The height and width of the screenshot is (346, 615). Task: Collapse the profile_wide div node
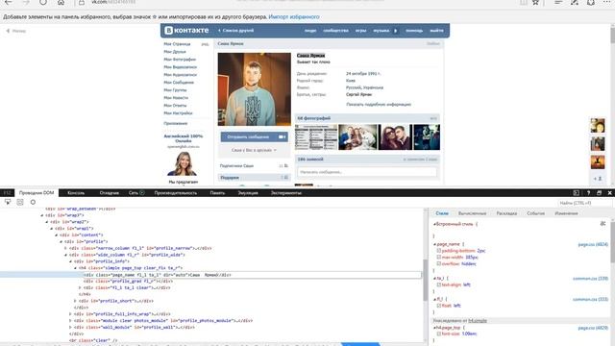coord(65,255)
